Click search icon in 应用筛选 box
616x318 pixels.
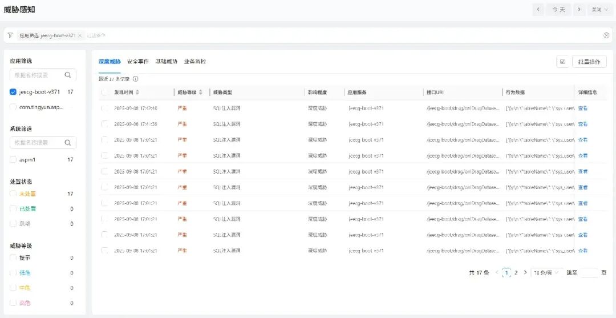pos(68,75)
